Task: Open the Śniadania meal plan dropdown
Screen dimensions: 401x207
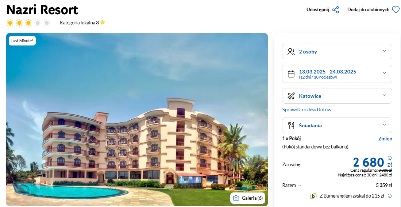Action: click(337, 125)
